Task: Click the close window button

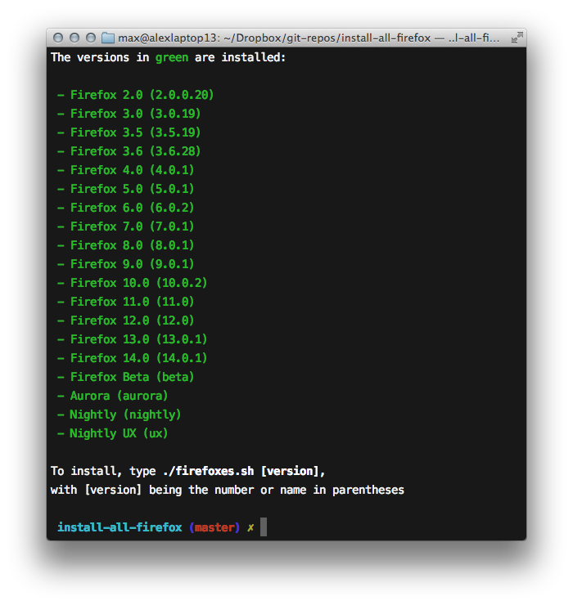Action: (58, 38)
